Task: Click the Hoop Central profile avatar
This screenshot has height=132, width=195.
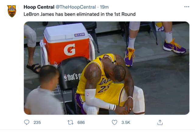Action: pyautogui.click(x=12, y=11)
